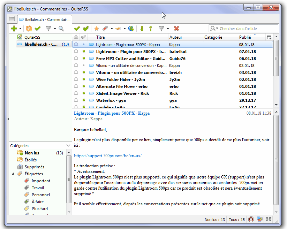Collapse the Catégories panel chevron
Image resolution: width=287 pixels, height=229 pixels.
point(68,146)
